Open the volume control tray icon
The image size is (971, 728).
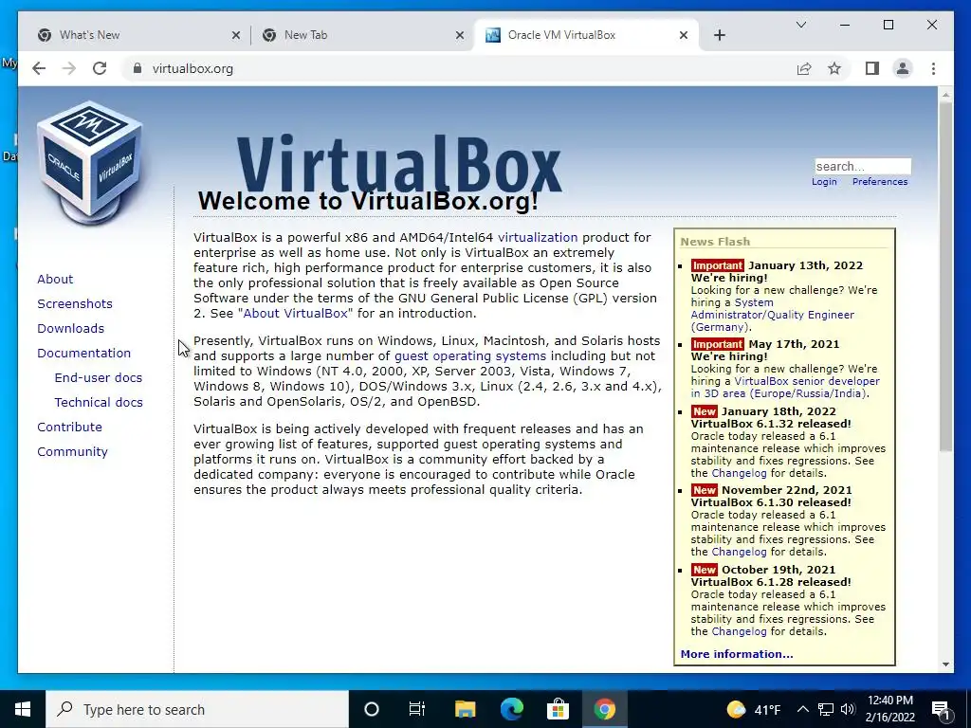coord(848,709)
